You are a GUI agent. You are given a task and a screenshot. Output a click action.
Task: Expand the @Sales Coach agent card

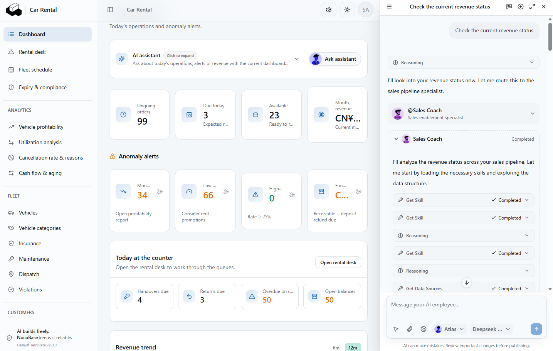464,113
